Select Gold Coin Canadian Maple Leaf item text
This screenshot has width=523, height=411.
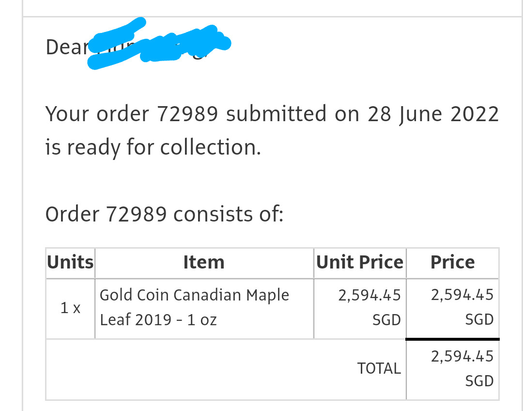[195, 307]
